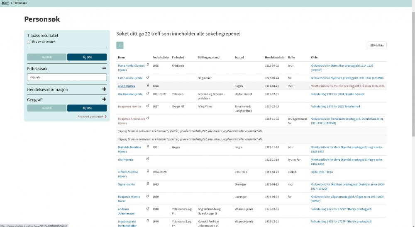Open the Alvild Hjemle person record

[x=126, y=86]
